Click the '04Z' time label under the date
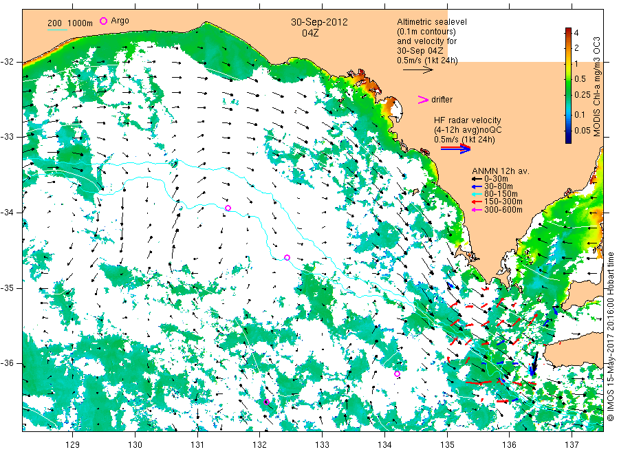The height and width of the screenshot is (454, 619). (x=310, y=33)
